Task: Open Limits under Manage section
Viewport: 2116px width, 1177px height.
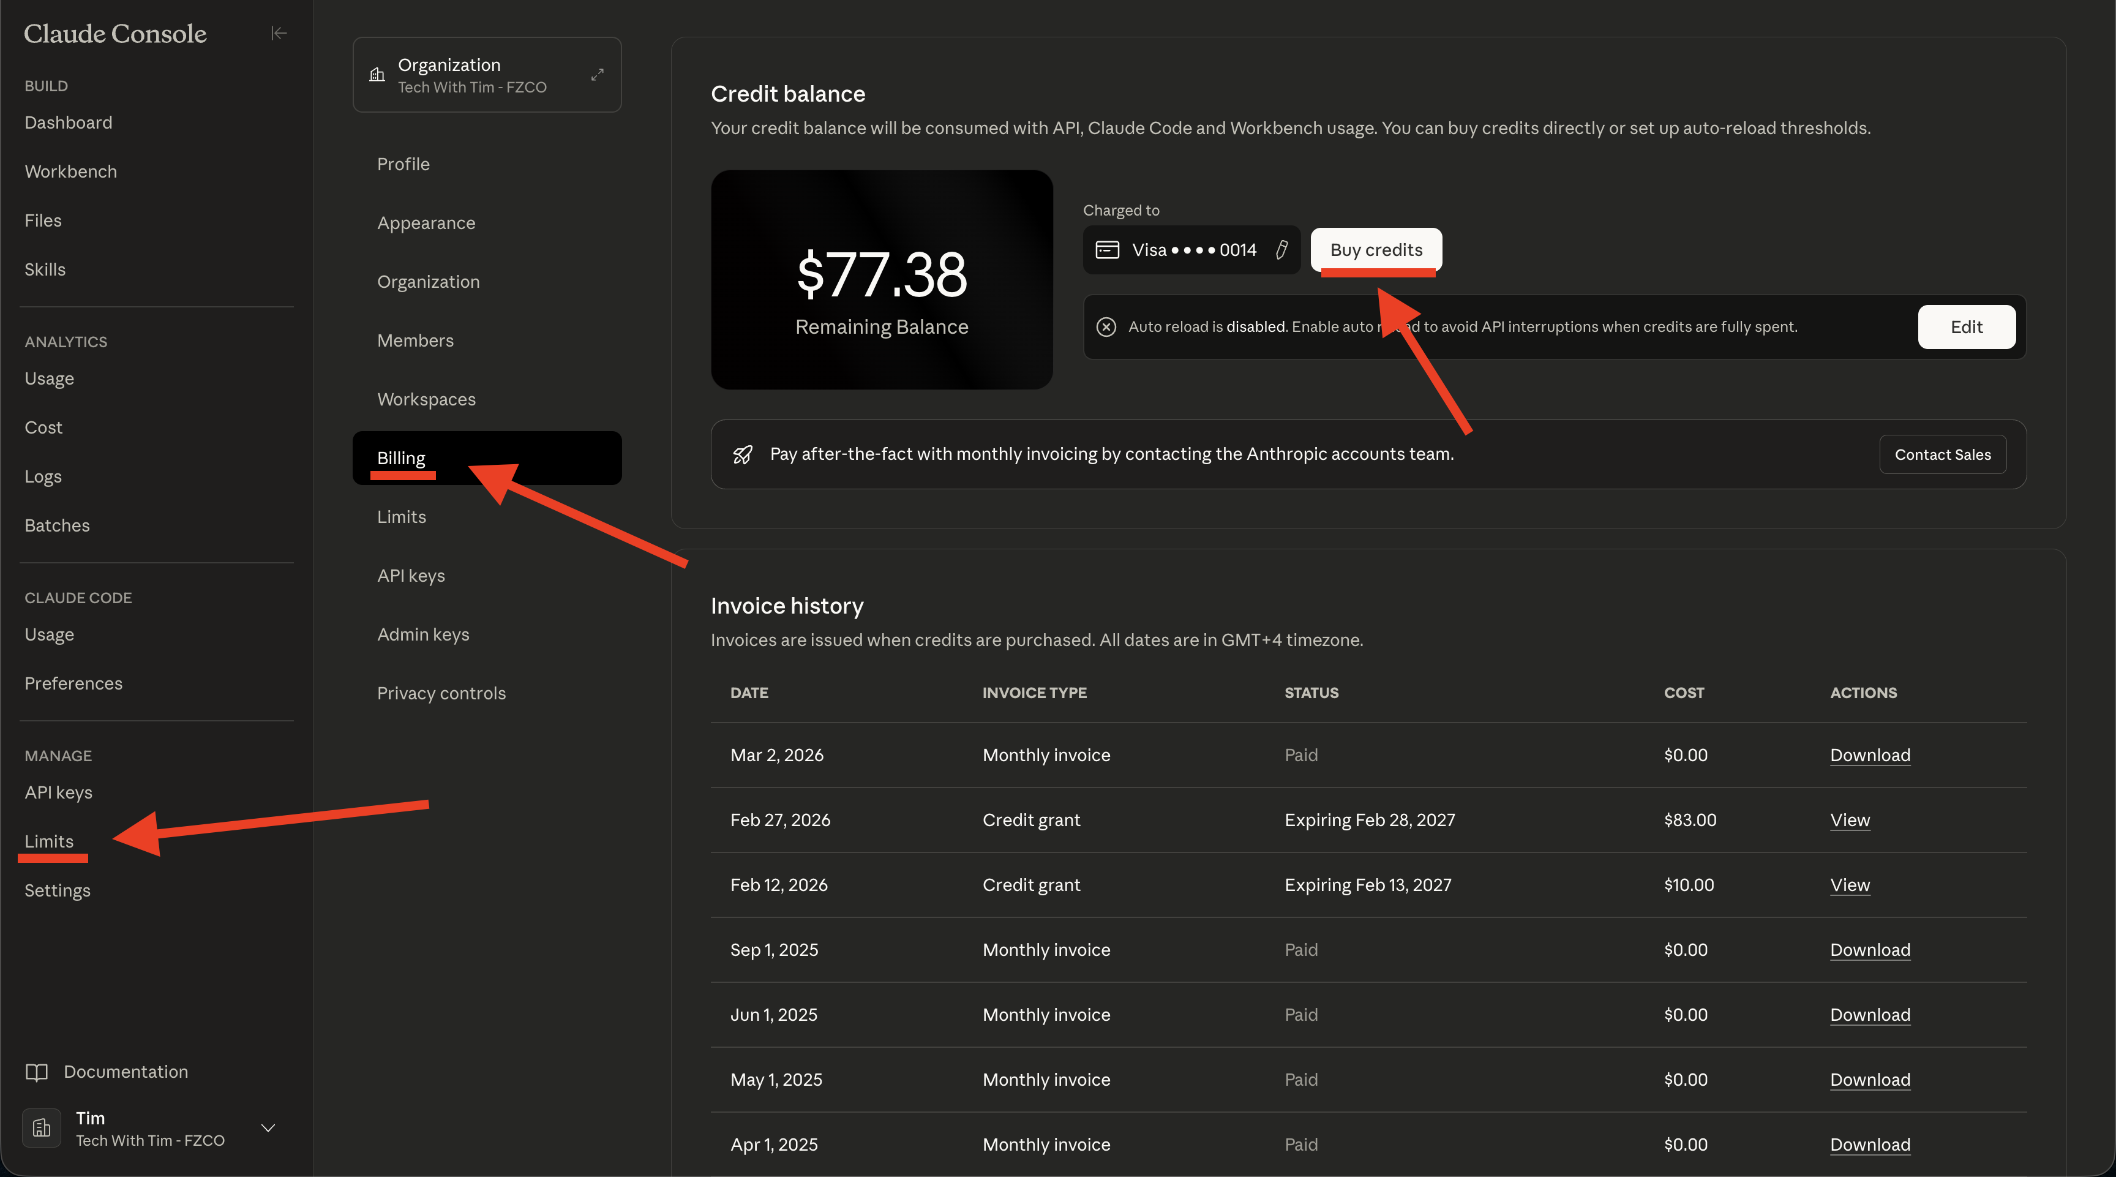Action: [49, 841]
